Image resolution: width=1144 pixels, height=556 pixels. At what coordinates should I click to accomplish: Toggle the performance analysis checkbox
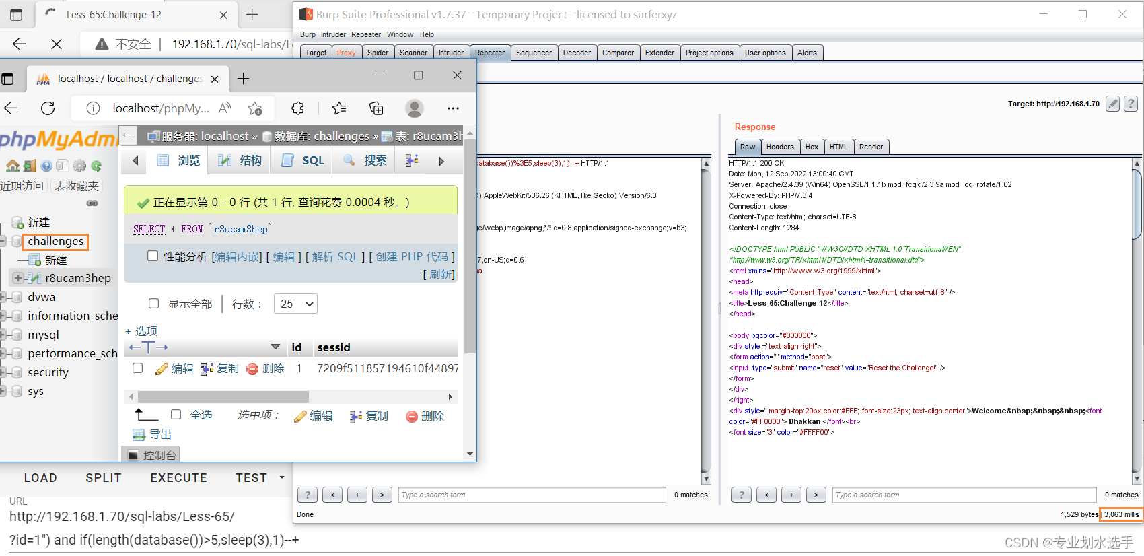point(153,256)
